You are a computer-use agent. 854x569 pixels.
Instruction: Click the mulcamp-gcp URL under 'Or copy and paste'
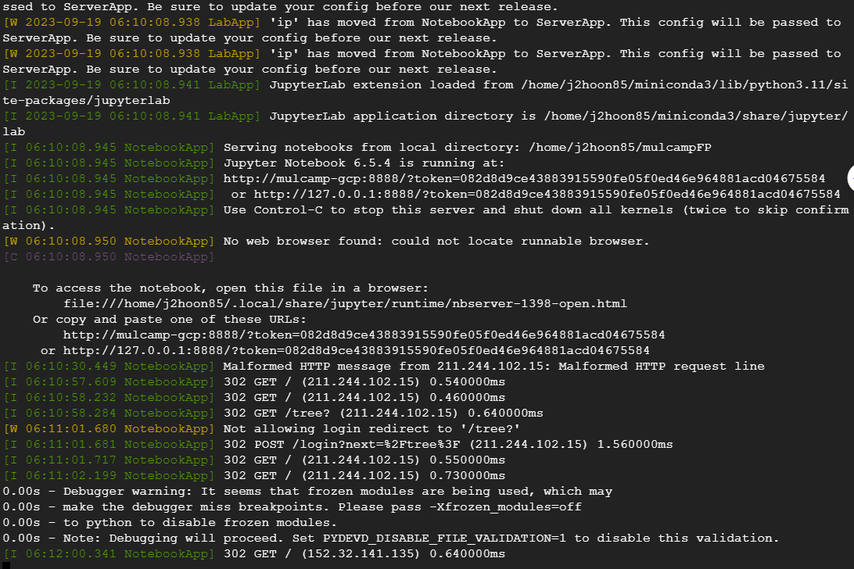[364, 335]
